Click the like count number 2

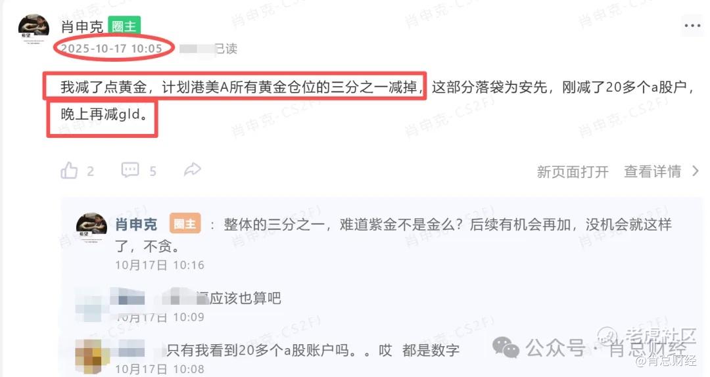coord(91,171)
